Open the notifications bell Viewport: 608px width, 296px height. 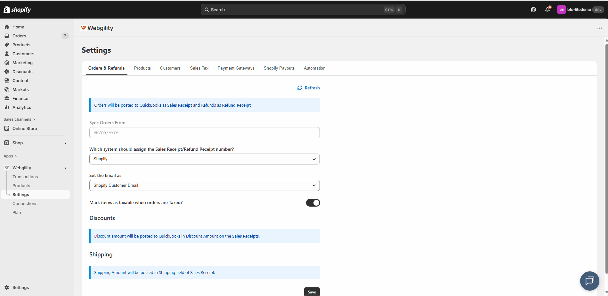point(547,10)
